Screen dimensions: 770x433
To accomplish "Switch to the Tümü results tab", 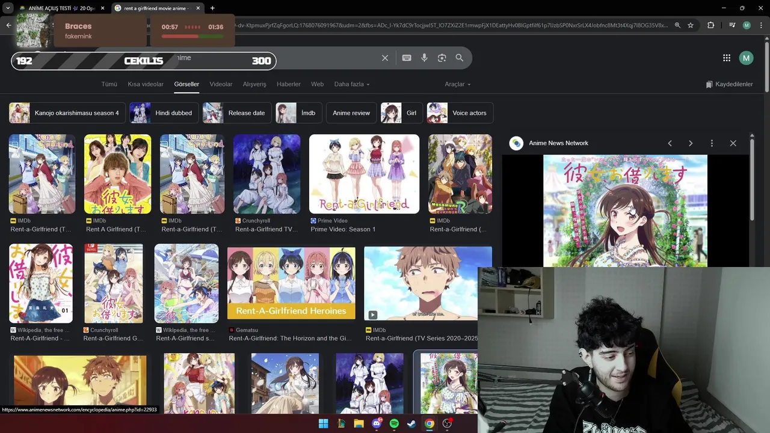I will point(109,84).
